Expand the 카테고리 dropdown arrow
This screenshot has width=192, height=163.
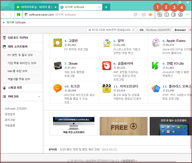(x=39, y=97)
